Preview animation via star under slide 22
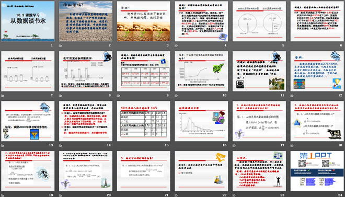The height and width of the screenshot is (197, 345). click(176, 195)
